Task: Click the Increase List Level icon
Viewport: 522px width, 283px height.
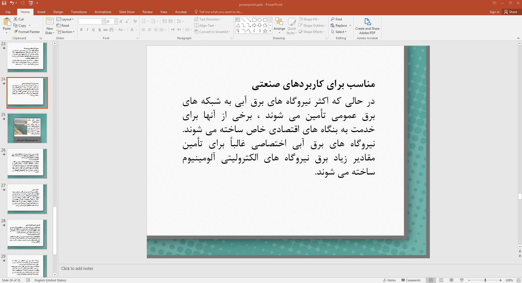Action: click(171, 21)
